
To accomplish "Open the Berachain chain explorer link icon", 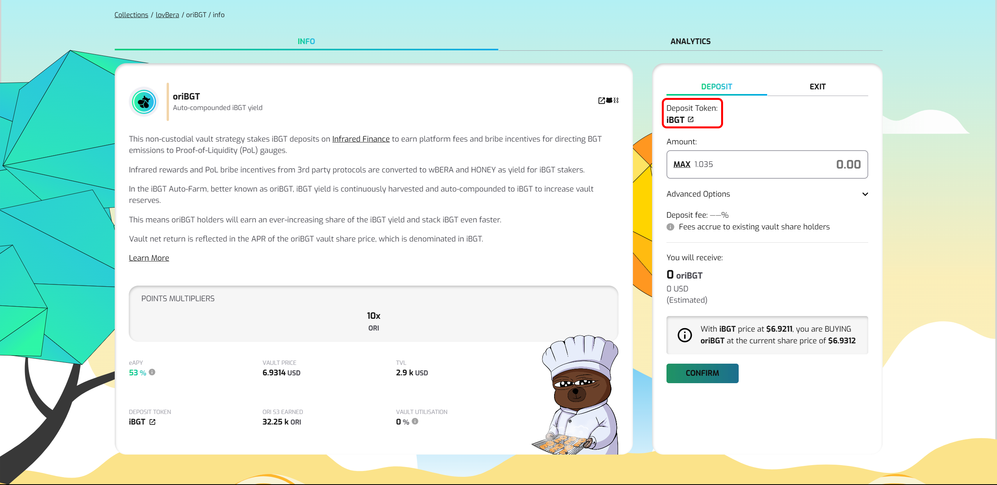I will tap(609, 101).
